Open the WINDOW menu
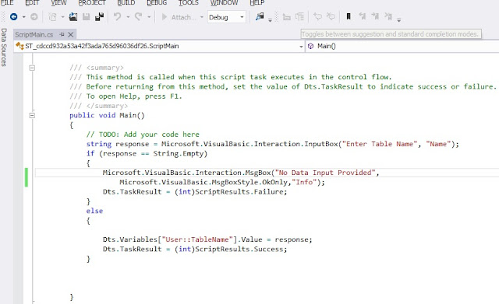Viewport: 499px width, 304px height. tap(224, 3)
